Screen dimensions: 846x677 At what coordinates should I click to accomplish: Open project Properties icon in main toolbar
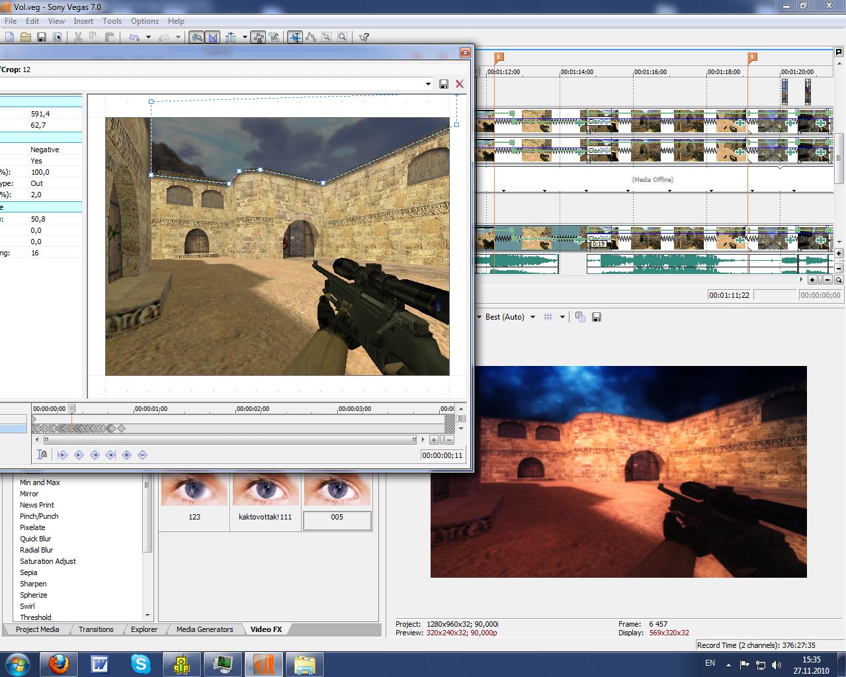coord(57,38)
